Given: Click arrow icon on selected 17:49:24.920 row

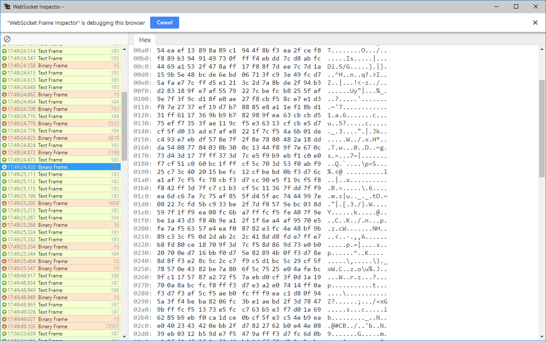Looking at the screenshot, I should [4, 167].
